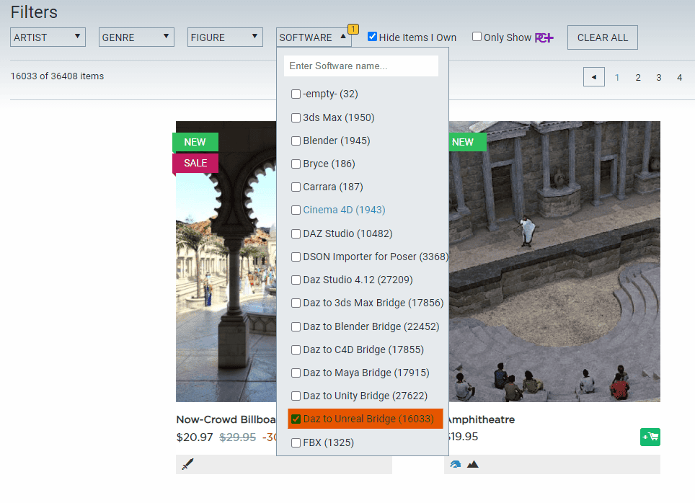Viewport: 695px width, 503px height.
Task: Enable the Only Show filter checkbox
Action: pos(477,37)
